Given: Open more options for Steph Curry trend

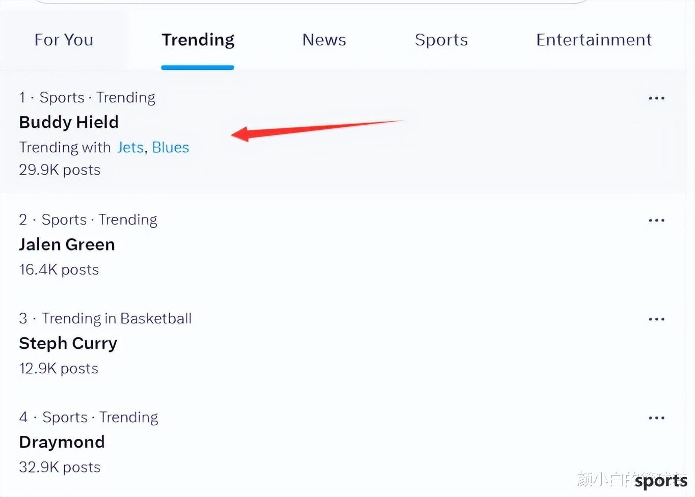Looking at the screenshot, I should [656, 319].
